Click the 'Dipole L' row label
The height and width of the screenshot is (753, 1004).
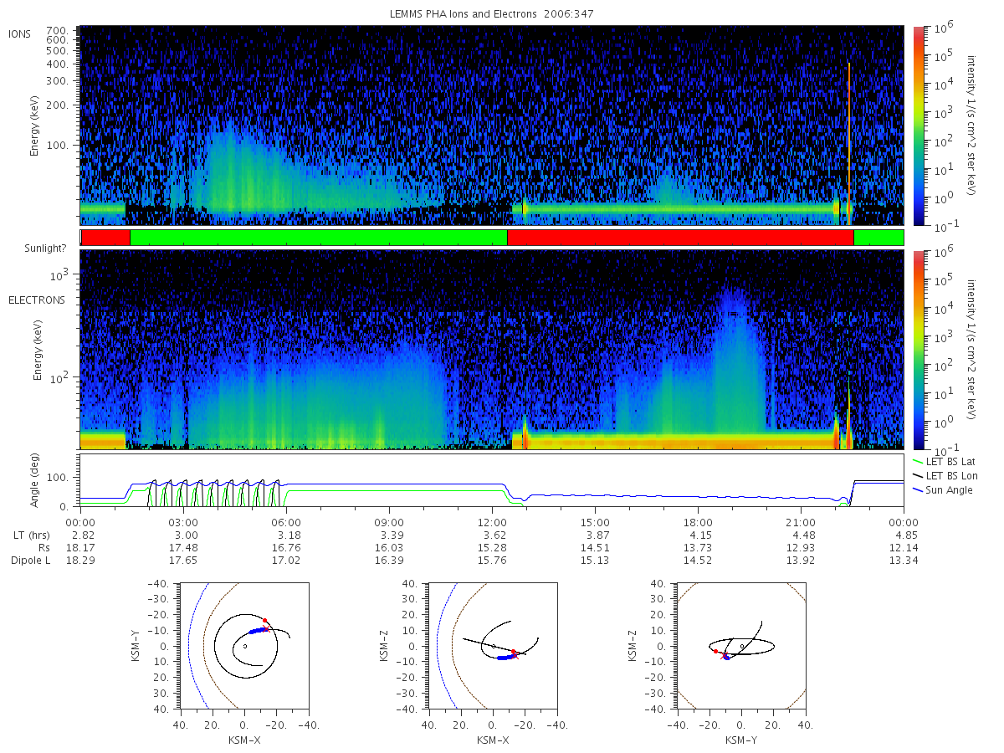pos(30,560)
